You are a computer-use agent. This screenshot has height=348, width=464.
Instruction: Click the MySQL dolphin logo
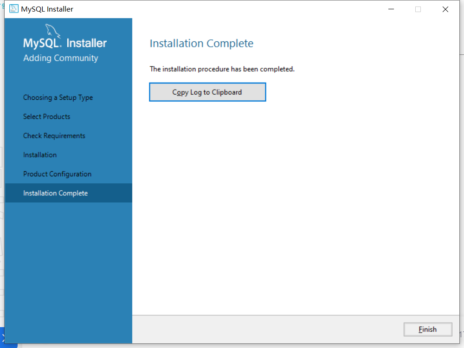(x=53, y=32)
